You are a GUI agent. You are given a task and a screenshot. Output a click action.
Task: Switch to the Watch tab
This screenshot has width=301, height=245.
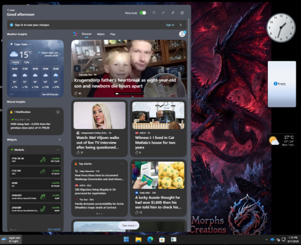click(101, 34)
